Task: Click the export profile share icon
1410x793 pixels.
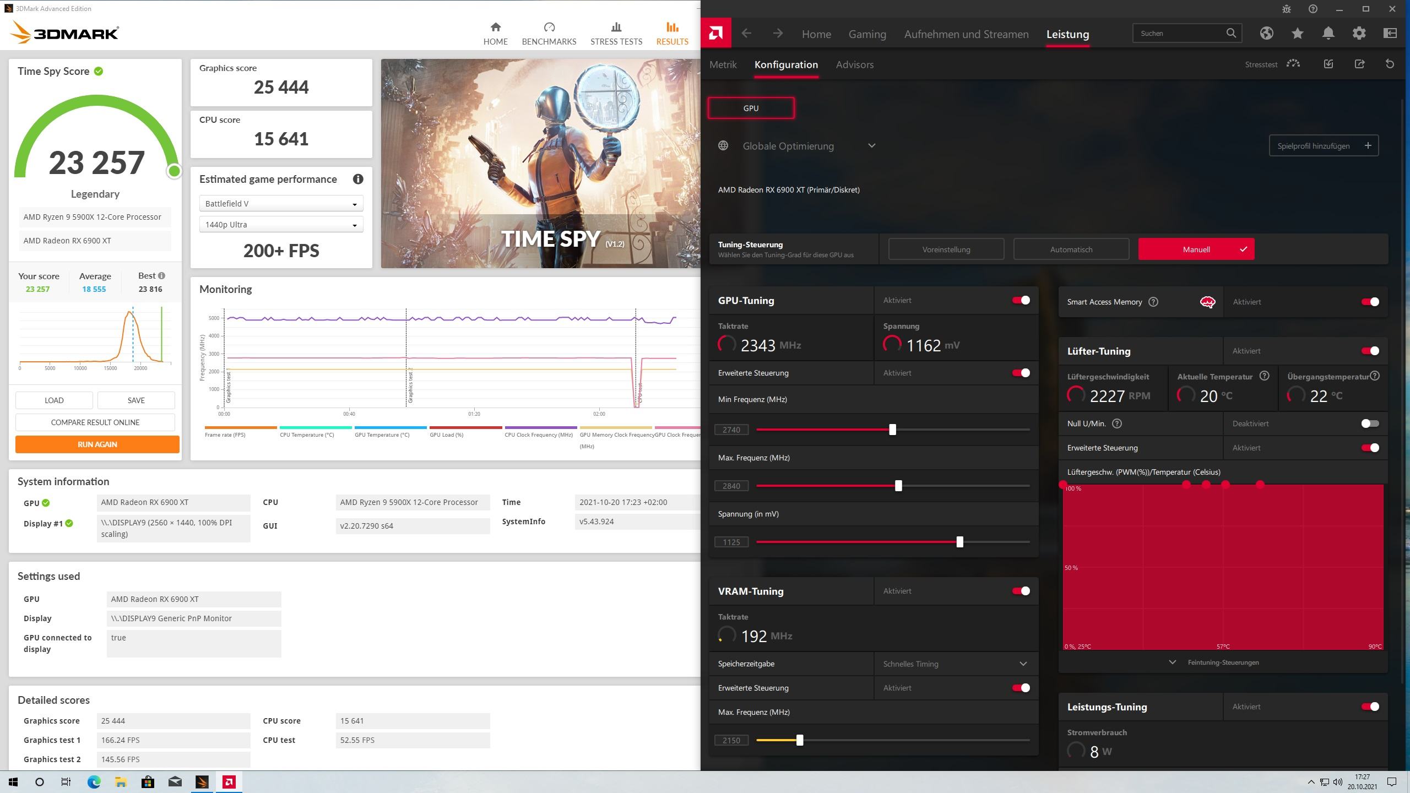Action: [x=1359, y=64]
